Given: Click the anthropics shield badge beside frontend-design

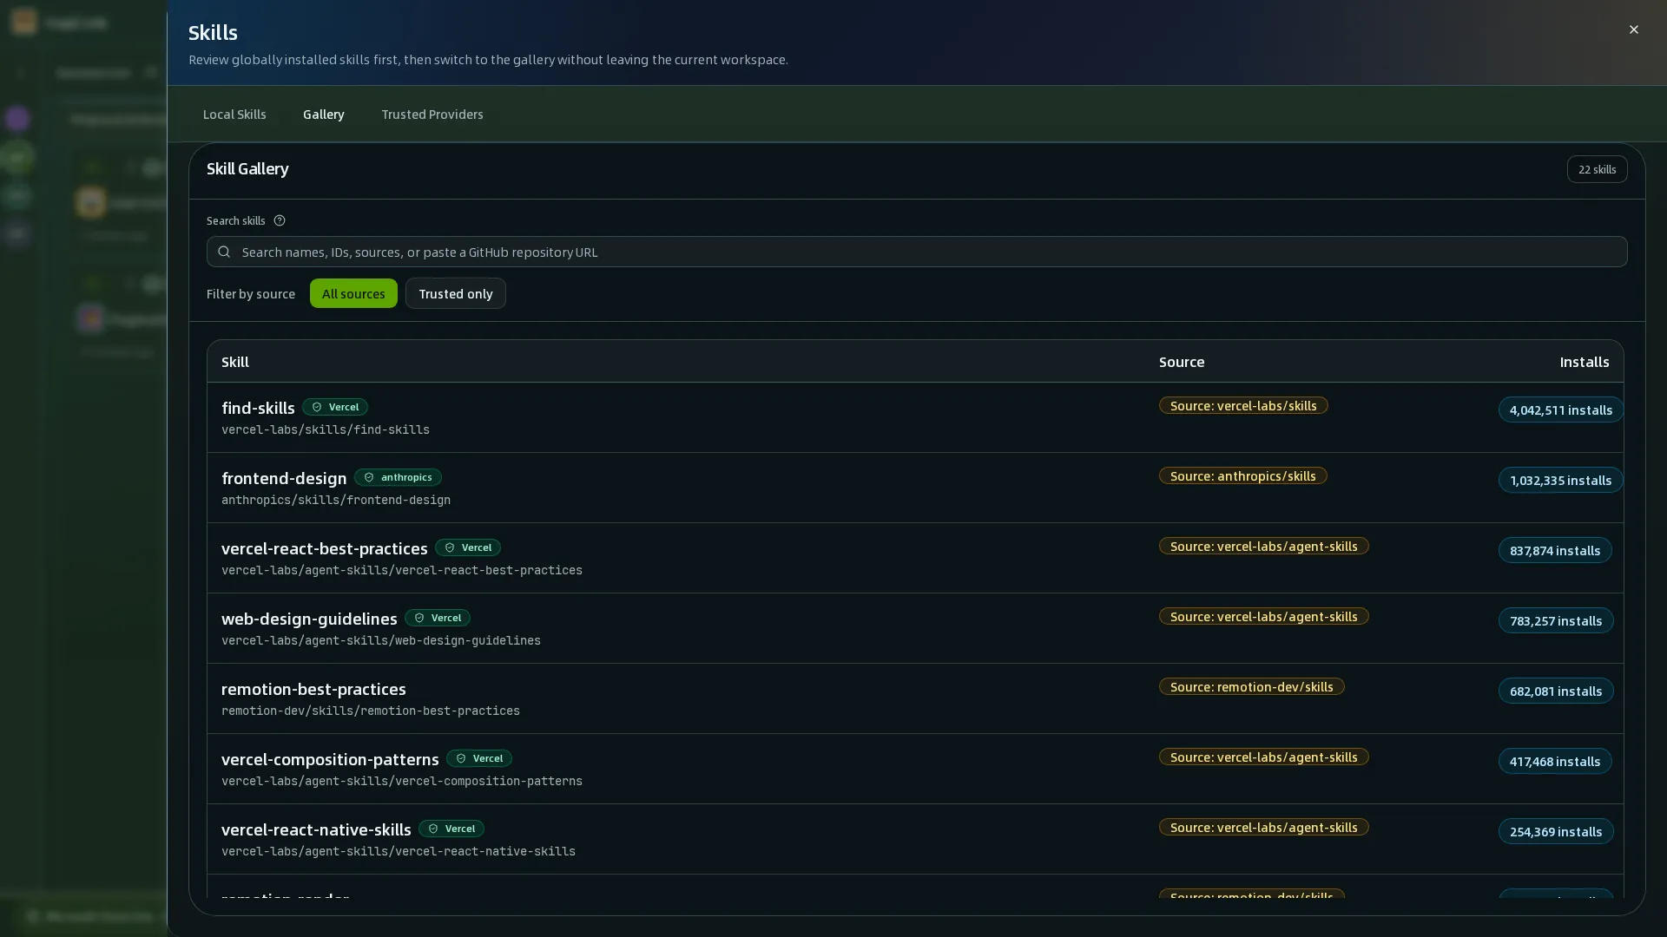Looking at the screenshot, I should point(398,477).
